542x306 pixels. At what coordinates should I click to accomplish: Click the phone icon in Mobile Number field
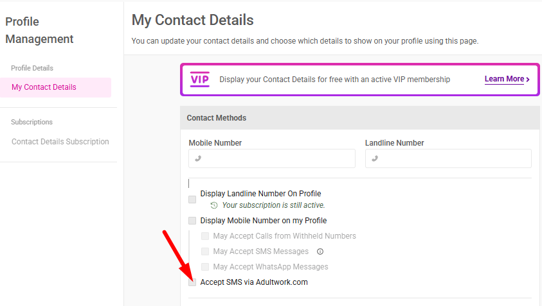pyautogui.click(x=198, y=158)
